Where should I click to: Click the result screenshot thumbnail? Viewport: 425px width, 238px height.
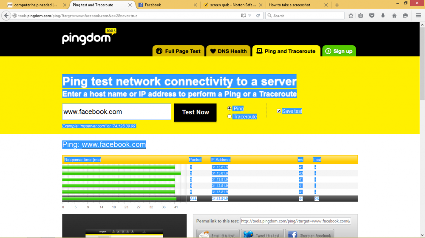click(125, 226)
